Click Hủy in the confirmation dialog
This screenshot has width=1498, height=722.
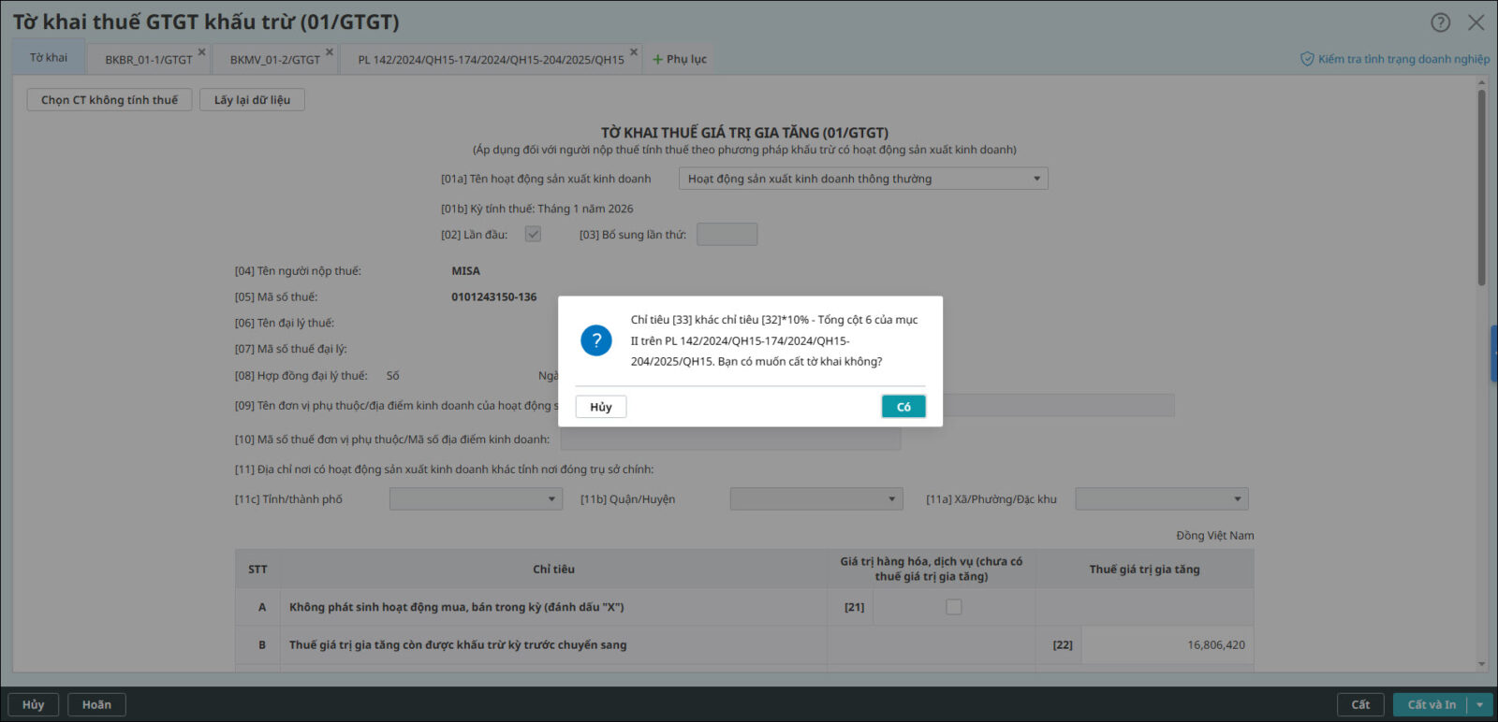click(601, 407)
